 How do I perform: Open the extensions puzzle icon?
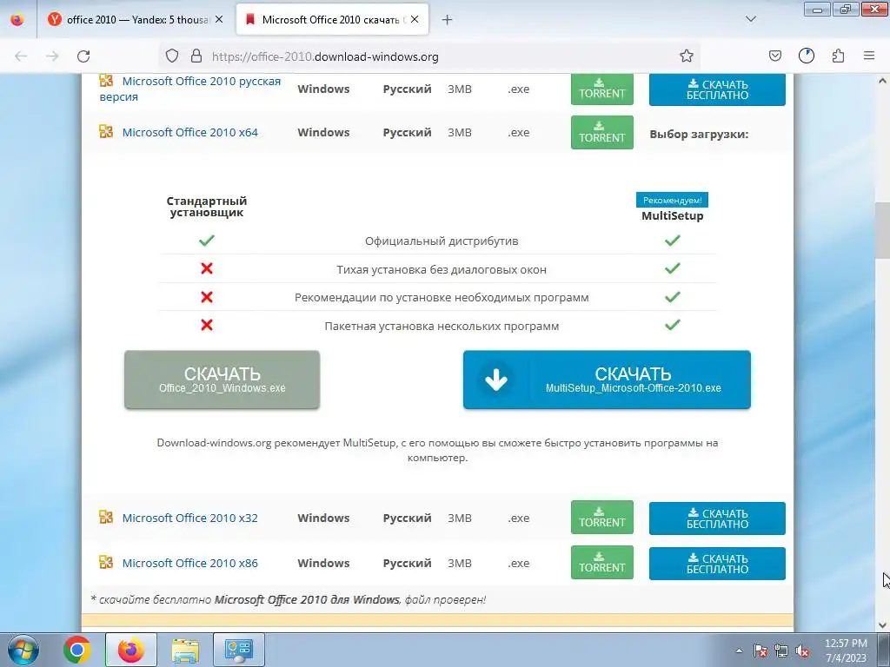click(838, 56)
